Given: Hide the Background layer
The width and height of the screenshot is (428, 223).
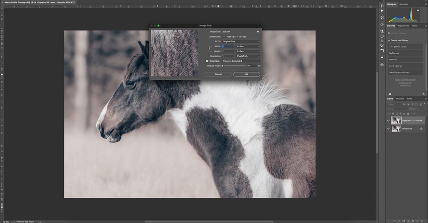Looking at the screenshot, I should click(x=388, y=129).
